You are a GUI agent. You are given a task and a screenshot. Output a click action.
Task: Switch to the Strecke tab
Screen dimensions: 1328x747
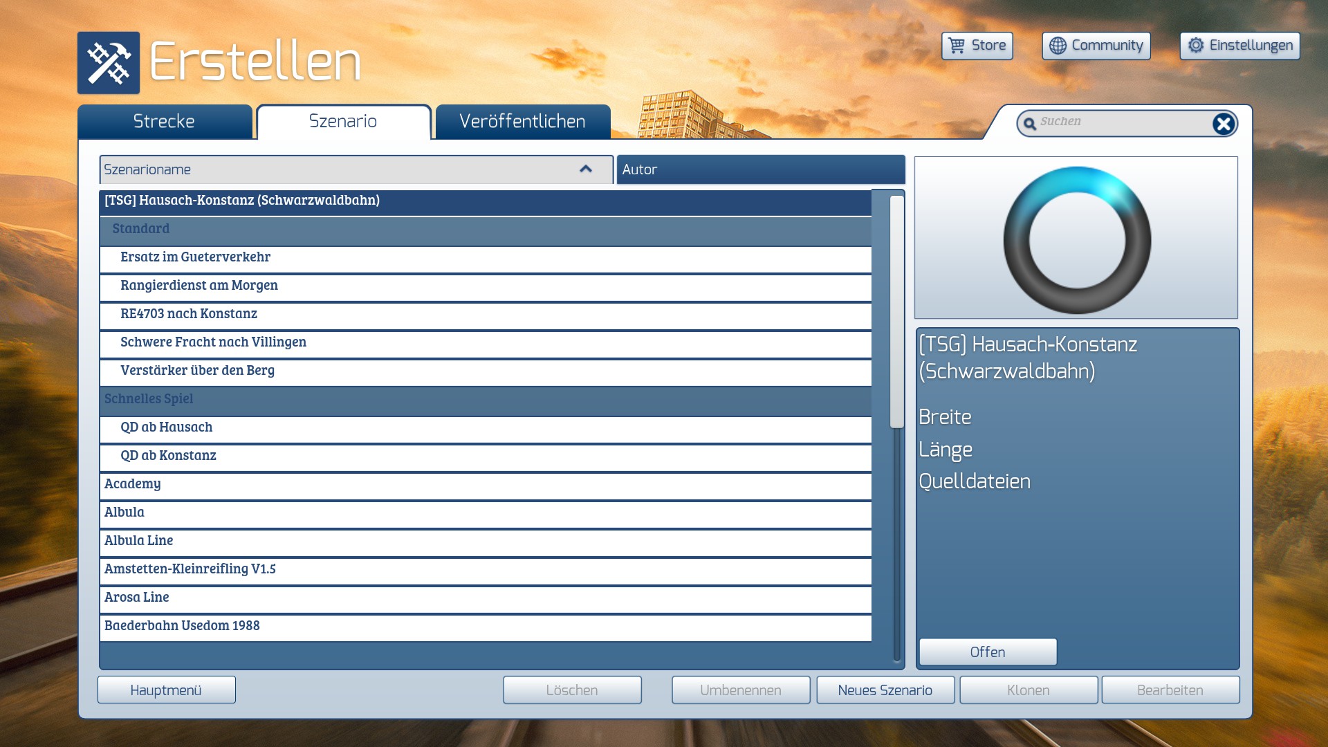pos(165,122)
